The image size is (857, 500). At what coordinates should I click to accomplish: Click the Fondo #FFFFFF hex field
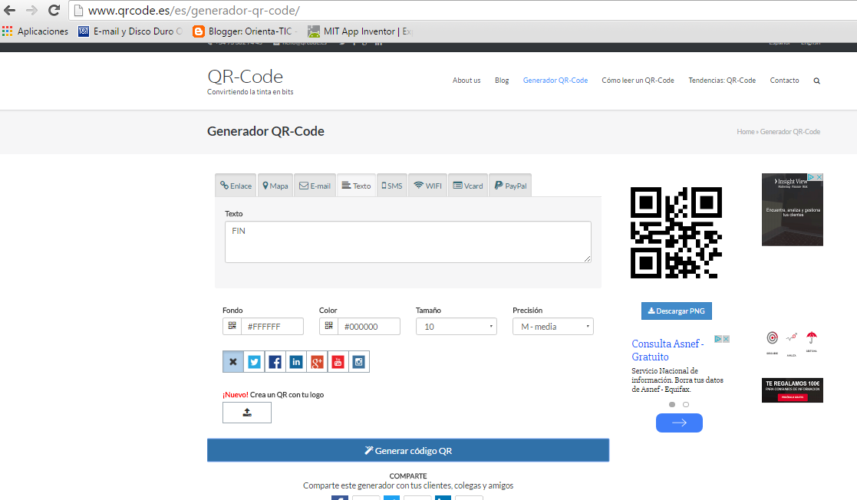[x=272, y=326]
